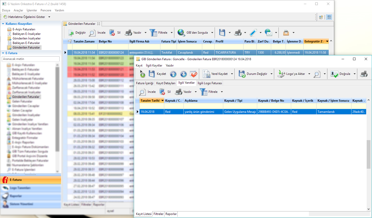This screenshot has height=218, width=372.
Task: Open the Durum Değiştir dropdown arrow
Action: point(271,74)
